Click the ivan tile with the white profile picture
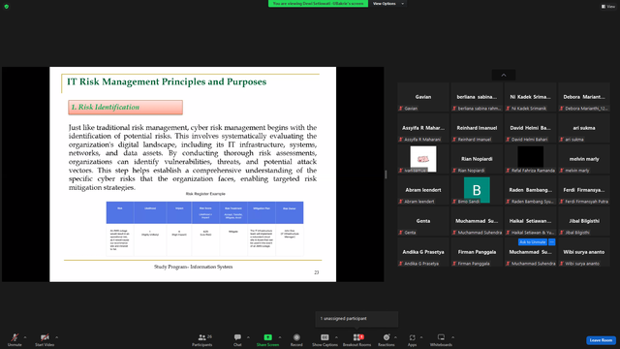This screenshot has height=349, width=620. [423, 159]
